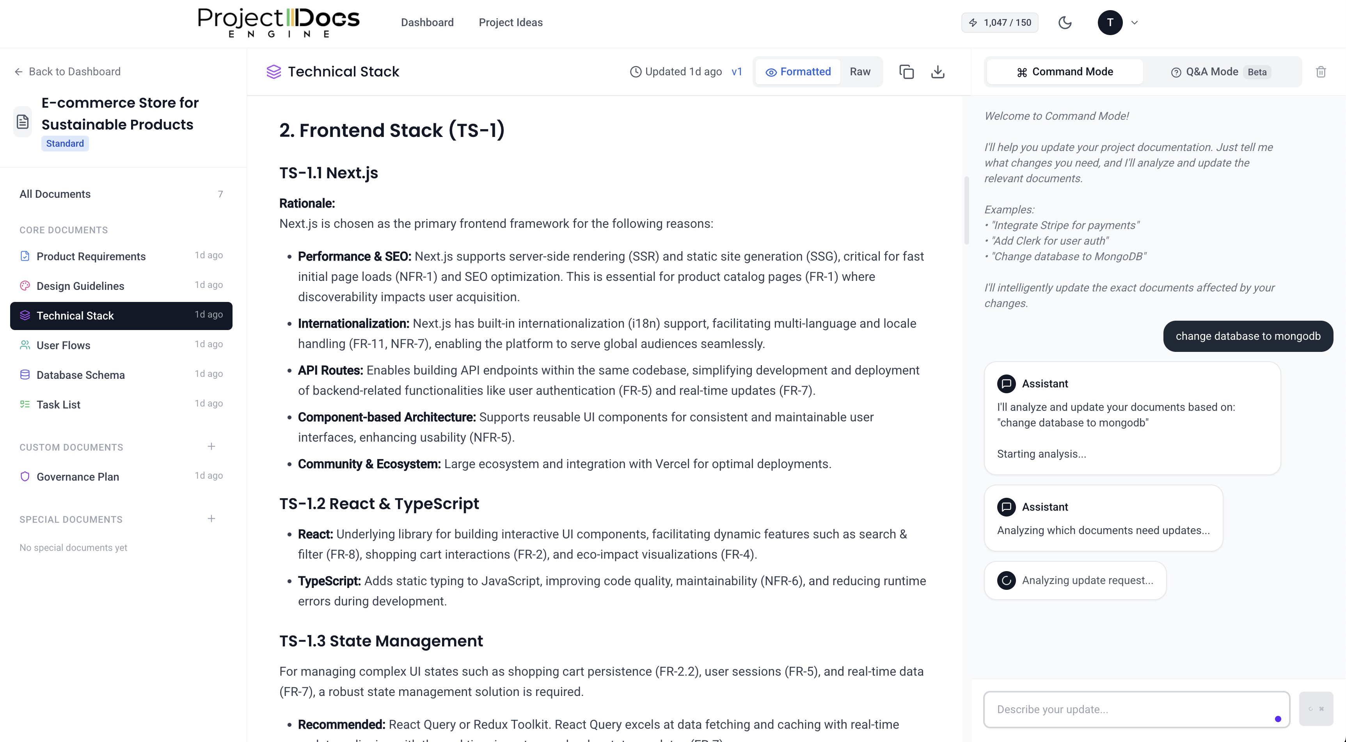This screenshot has width=1346, height=742.
Task: Toggle dark mode with the moon icon
Action: click(1064, 23)
